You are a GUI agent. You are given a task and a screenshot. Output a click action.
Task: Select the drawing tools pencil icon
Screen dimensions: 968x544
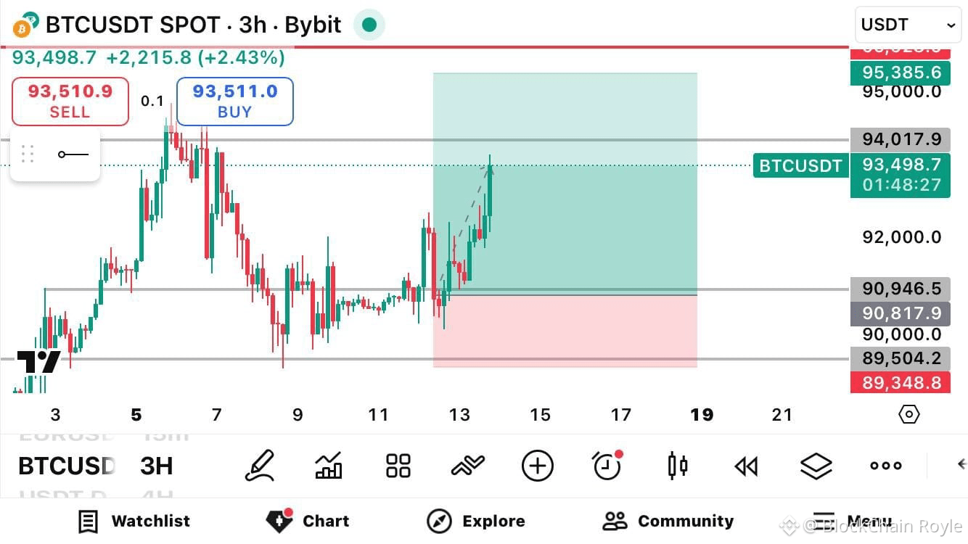pyautogui.click(x=261, y=465)
